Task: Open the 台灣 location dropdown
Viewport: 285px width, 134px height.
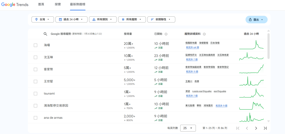Action: click(42, 19)
